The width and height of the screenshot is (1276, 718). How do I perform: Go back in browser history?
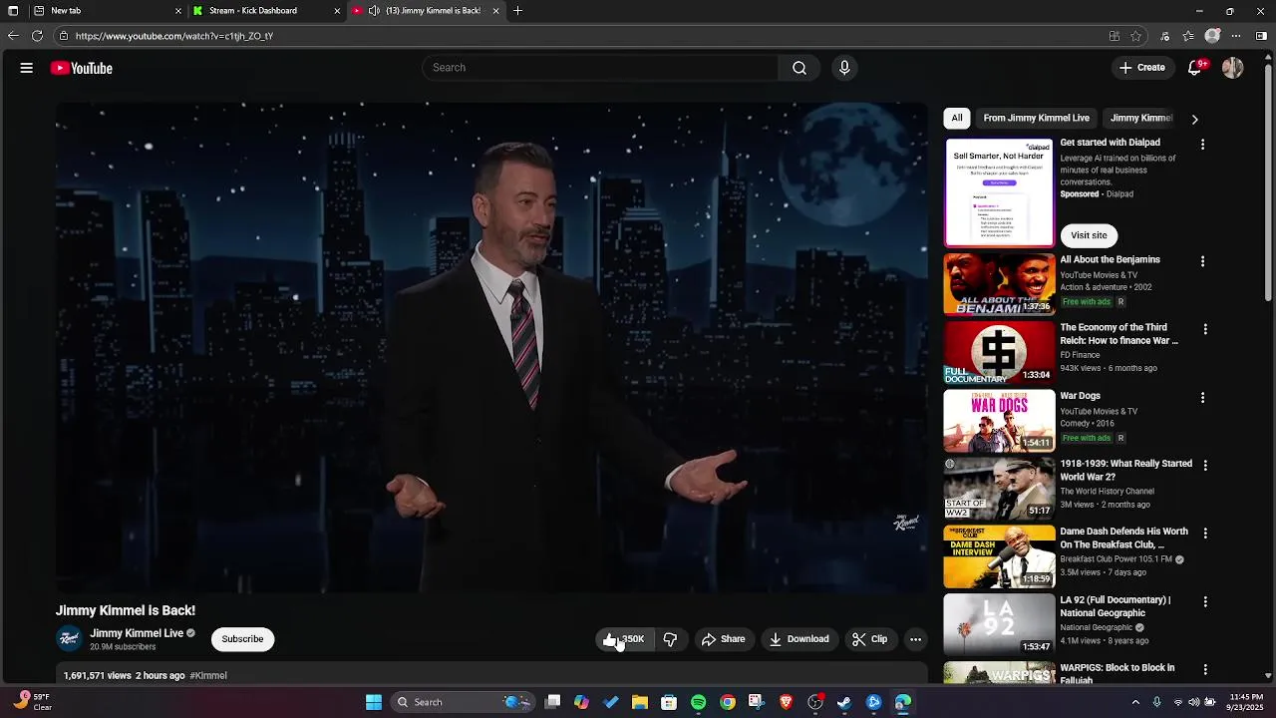[x=13, y=36]
